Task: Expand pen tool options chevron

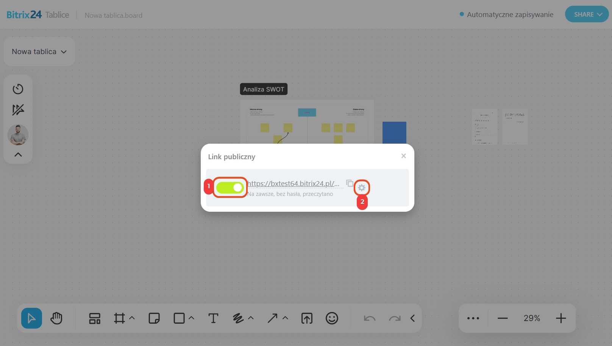Action: click(x=251, y=318)
